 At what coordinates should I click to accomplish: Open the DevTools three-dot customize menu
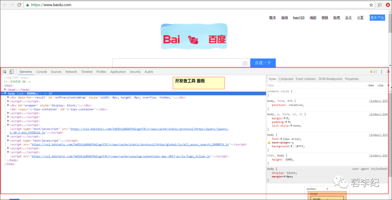click(381, 72)
